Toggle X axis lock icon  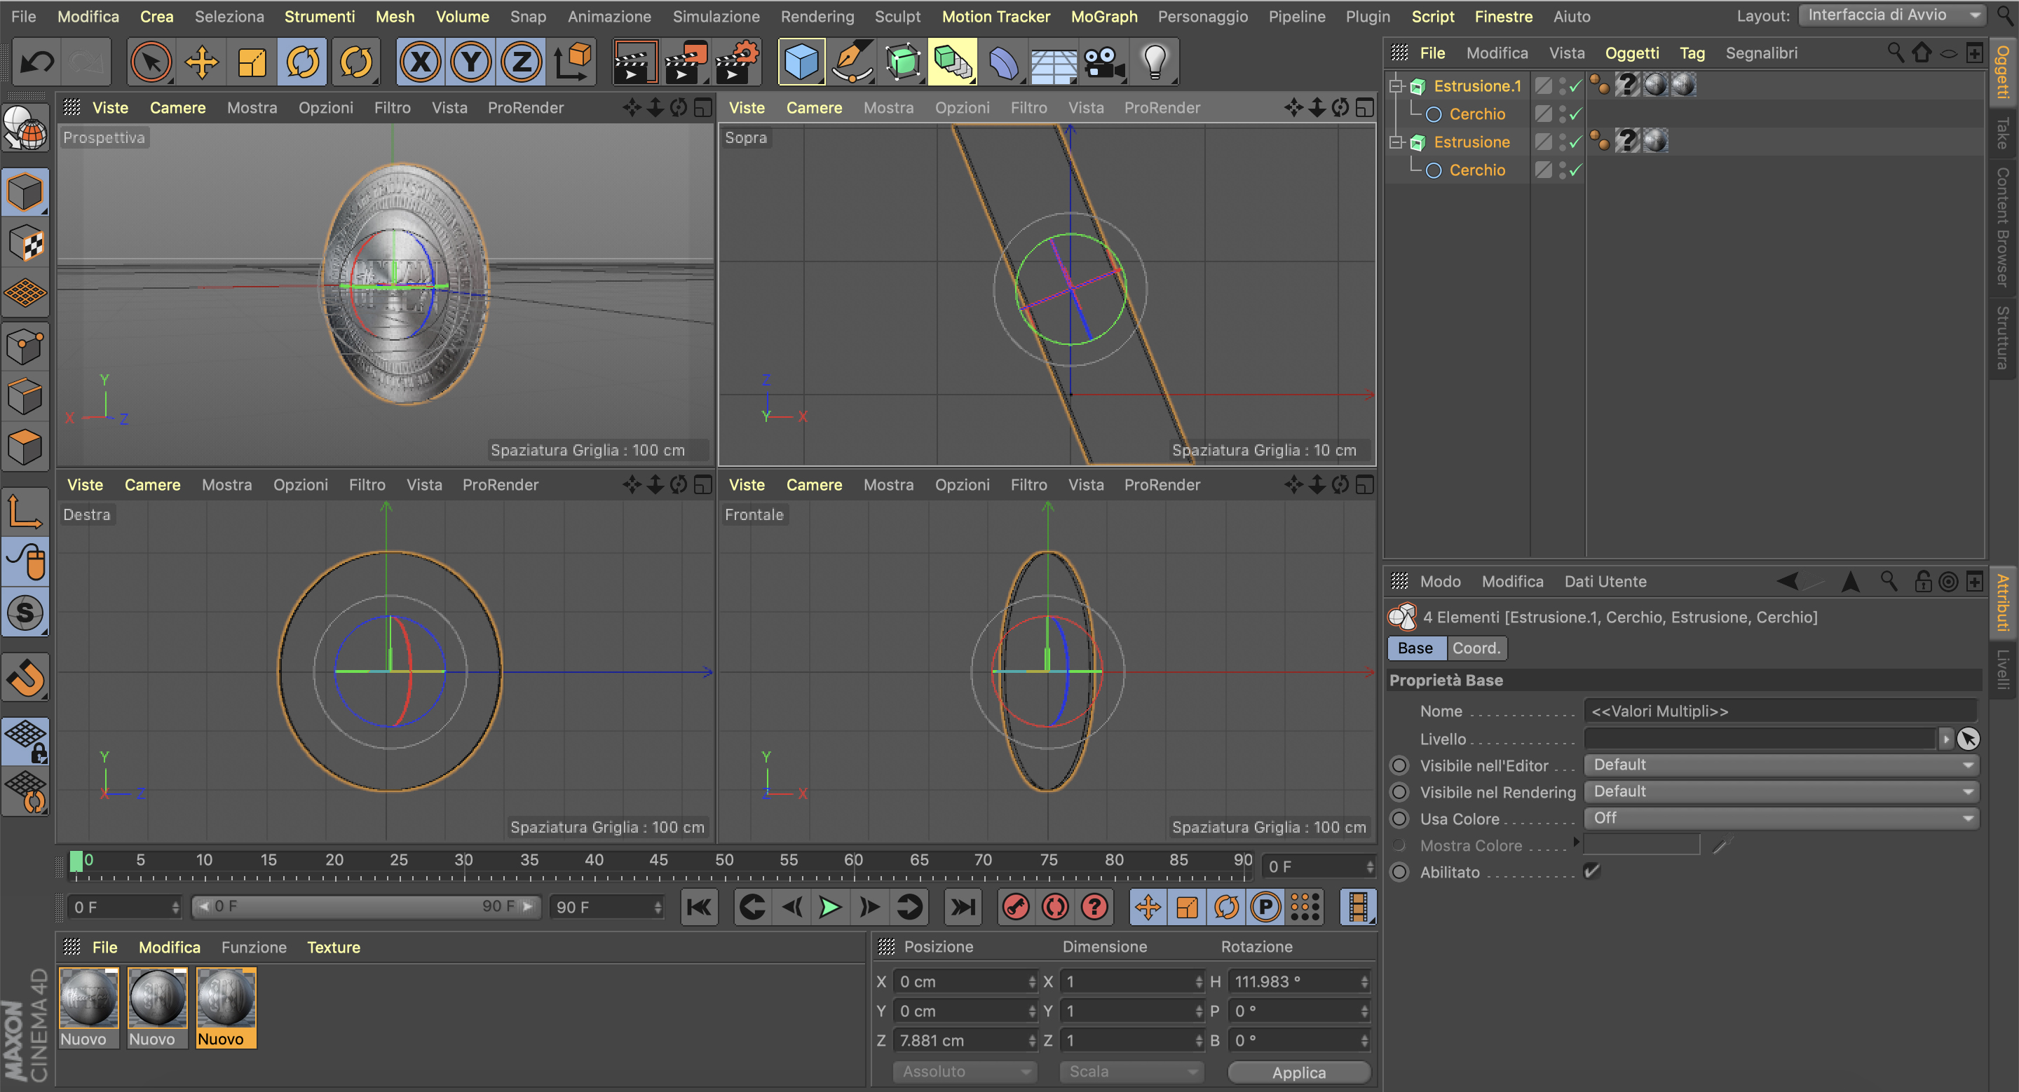pyautogui.click(x=421, y=61)
